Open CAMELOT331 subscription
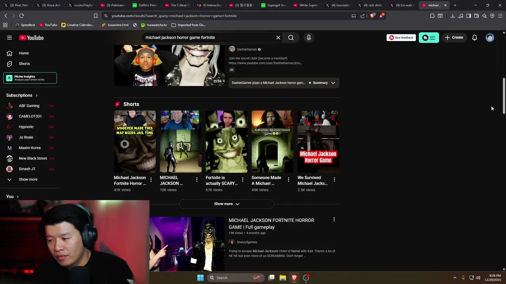 pyautogui.click(x=30, y=116)
